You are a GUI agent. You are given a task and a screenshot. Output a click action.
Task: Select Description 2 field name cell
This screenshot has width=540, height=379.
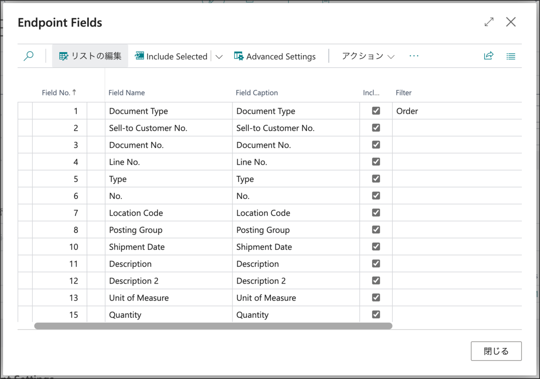169,281
